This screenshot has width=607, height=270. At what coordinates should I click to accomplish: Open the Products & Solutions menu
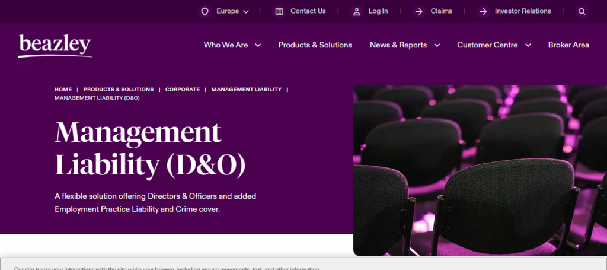pyautogui.click(x=315, y=45)
